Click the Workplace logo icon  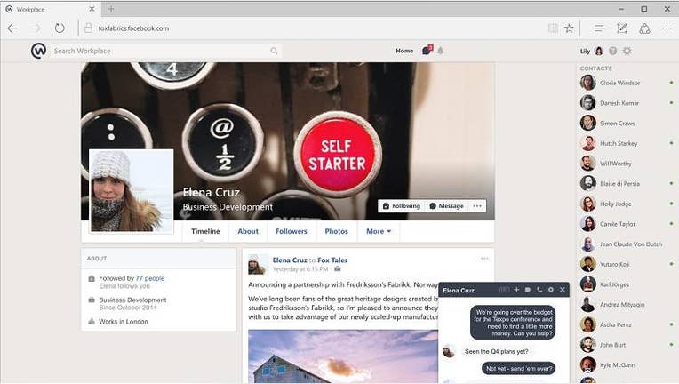click(x=38, y=51)
